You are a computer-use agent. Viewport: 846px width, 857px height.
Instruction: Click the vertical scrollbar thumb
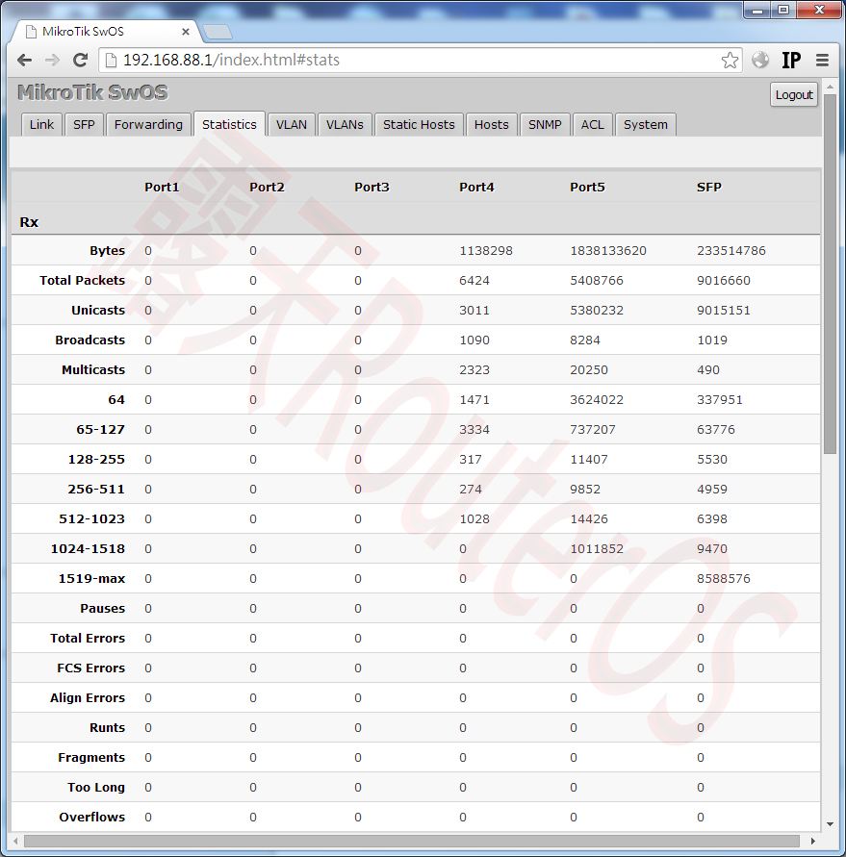[831, 273]
